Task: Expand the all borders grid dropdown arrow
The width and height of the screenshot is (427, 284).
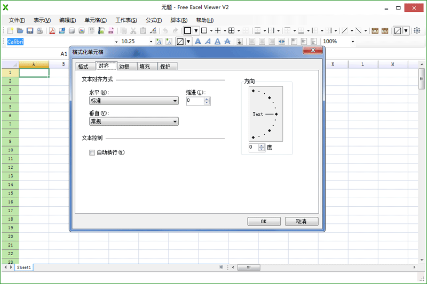Action: coord(239,31)
